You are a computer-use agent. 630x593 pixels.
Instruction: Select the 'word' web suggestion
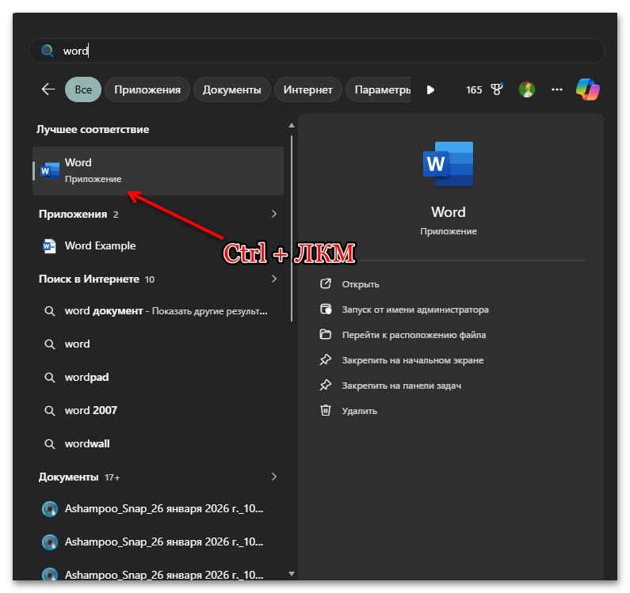[158, 344]
